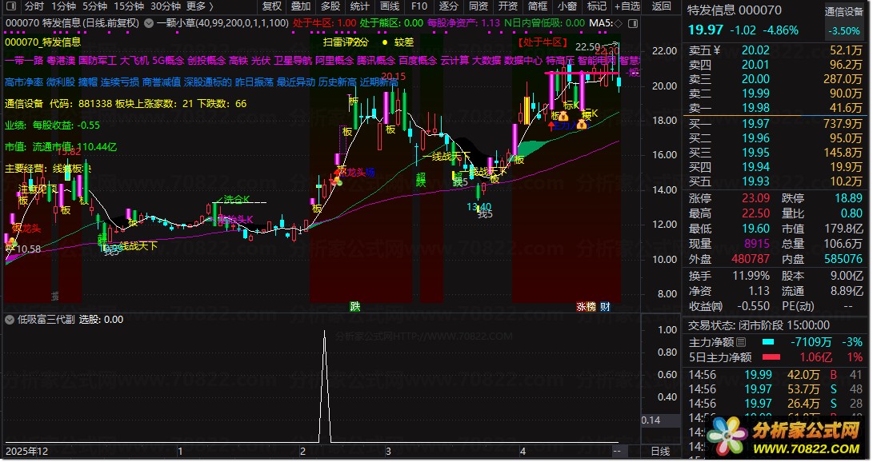Switch to the 30分钟 period

click(x=166, y=6)
